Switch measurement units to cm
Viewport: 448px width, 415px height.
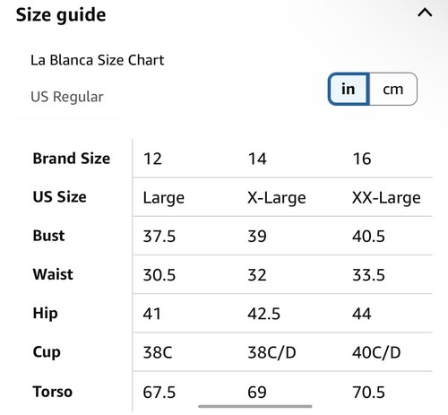point(393,89)
